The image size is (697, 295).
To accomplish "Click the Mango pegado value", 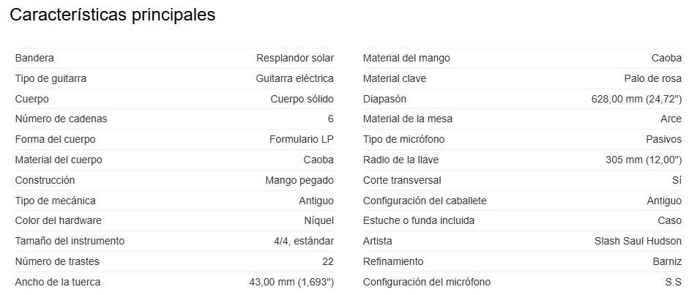I will (x=299, y=180).
